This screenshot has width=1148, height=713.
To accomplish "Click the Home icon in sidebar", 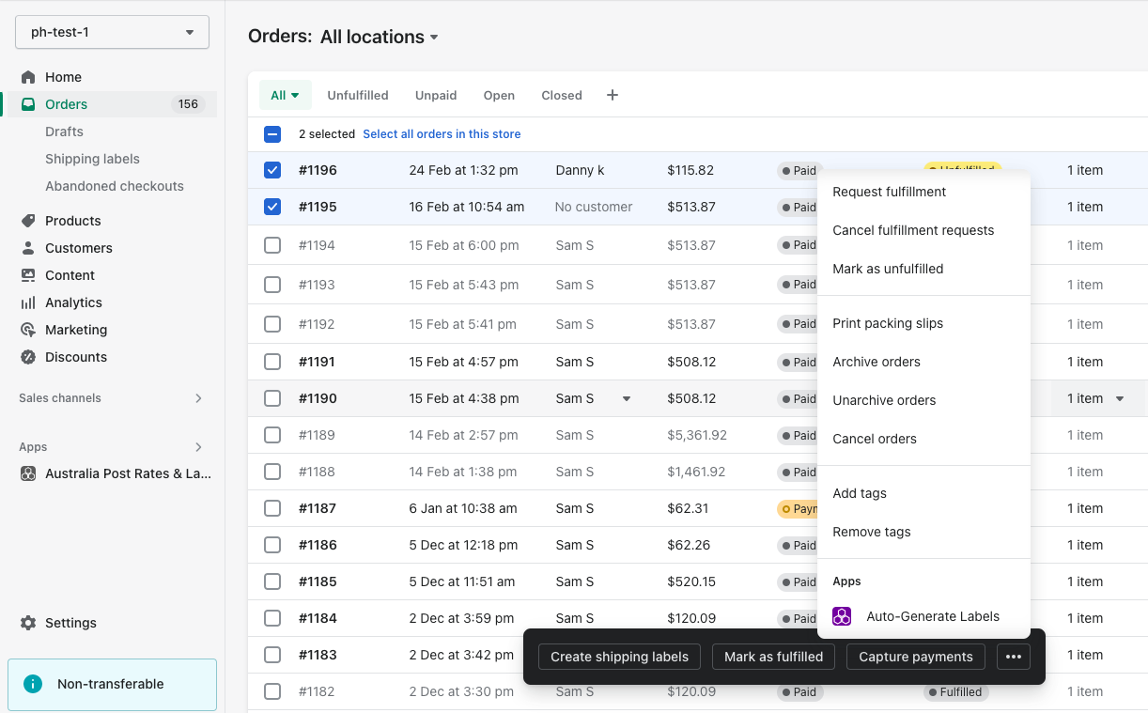I will [x=28, y=77].
